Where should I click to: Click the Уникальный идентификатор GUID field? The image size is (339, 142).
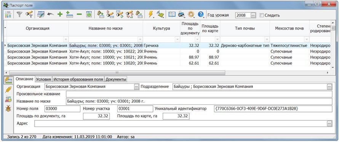point(273,109)
